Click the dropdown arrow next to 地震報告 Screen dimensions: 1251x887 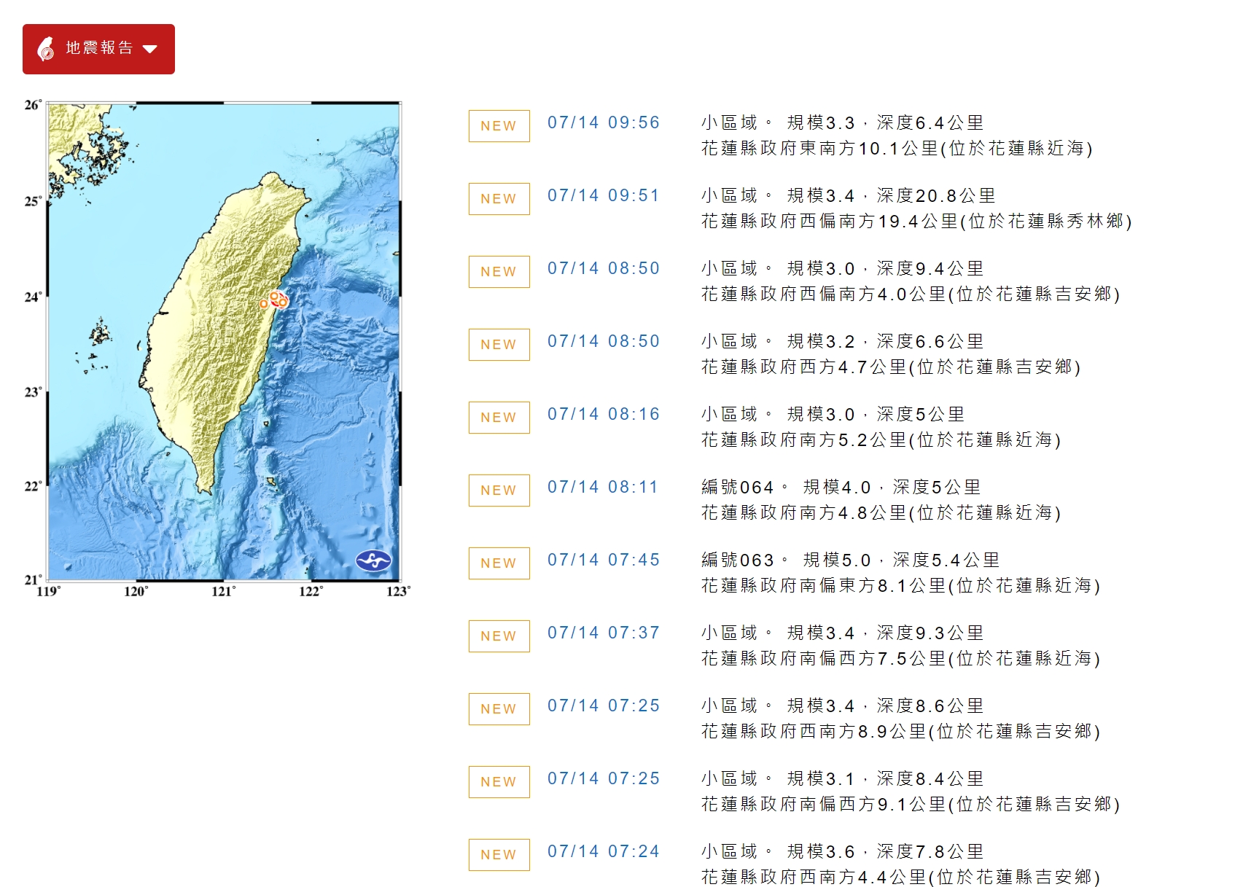click(150, 50)
